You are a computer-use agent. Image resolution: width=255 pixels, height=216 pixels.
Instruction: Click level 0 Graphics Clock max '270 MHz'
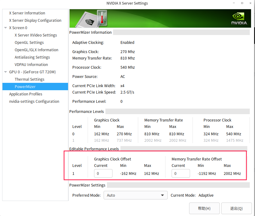124,134
